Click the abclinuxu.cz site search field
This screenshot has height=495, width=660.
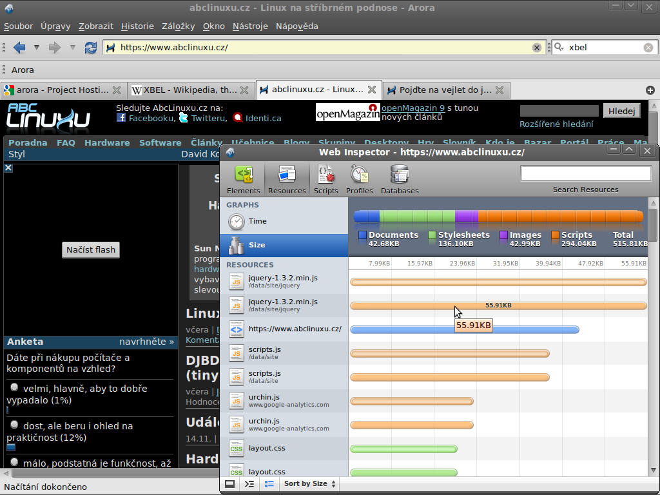click(x=559, y=111)
